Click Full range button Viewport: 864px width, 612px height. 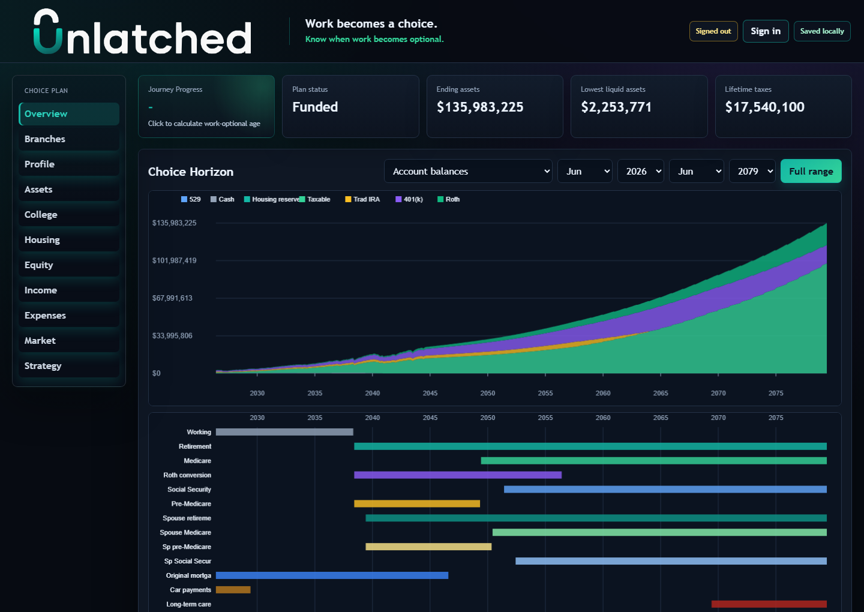[811, 172]
